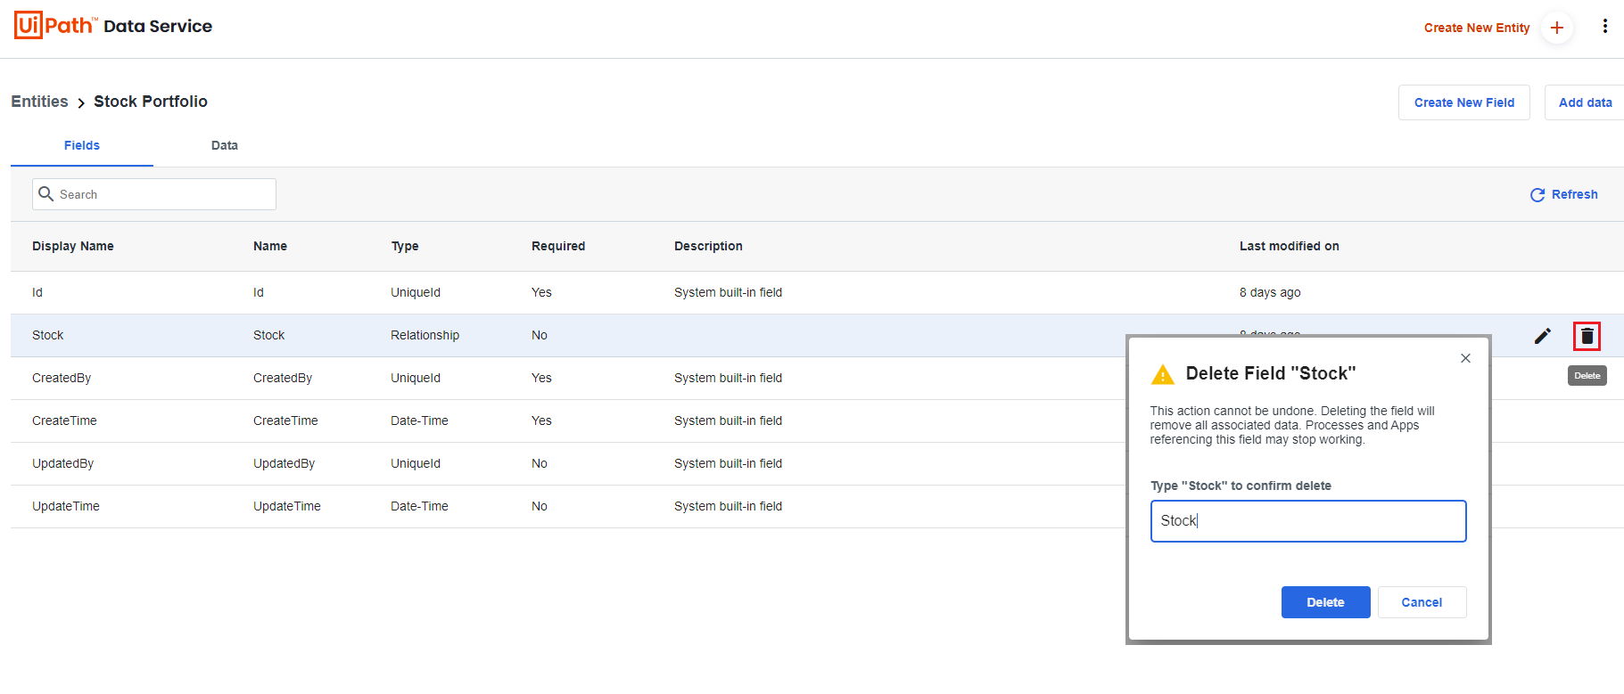Click the Type column header

tap(405, 246)
